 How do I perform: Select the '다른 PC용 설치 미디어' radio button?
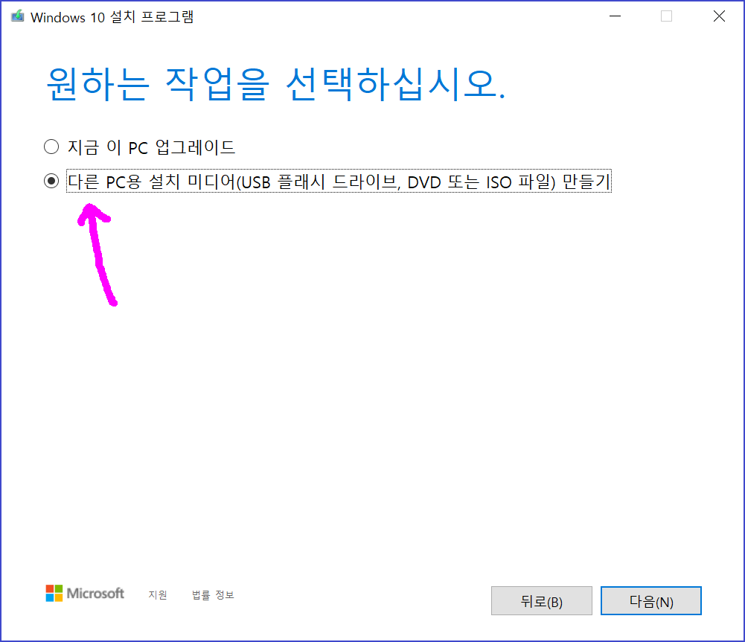tap(51, 181)
